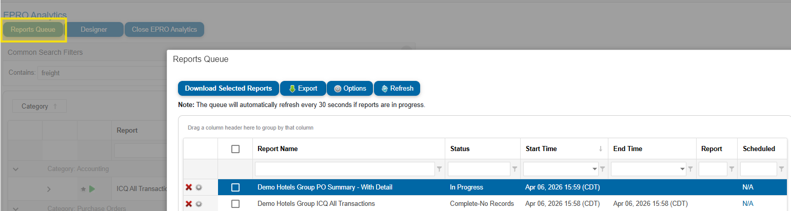The image size is (791, 211).
Task: Check the Demo Hotels PO Summary row checkbox
Action: click(235, 187)
